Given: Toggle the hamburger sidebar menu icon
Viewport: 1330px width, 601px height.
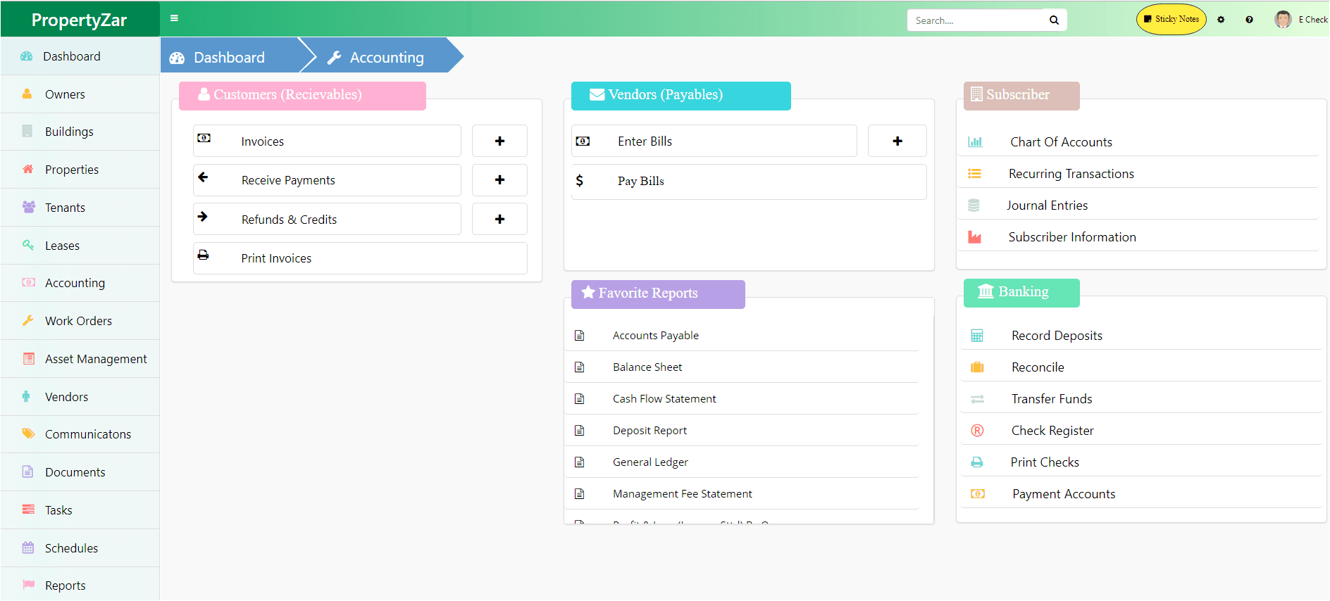Looking at the screenshot, I should point(174,18).
